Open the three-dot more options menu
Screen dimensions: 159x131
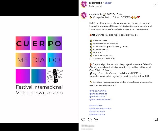click(156, 4)
